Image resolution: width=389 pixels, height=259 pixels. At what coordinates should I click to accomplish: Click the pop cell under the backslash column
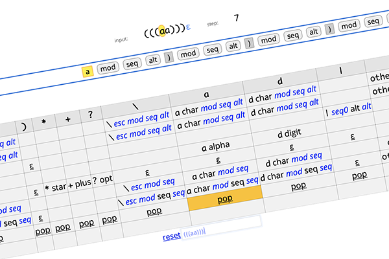pos(154,211)
